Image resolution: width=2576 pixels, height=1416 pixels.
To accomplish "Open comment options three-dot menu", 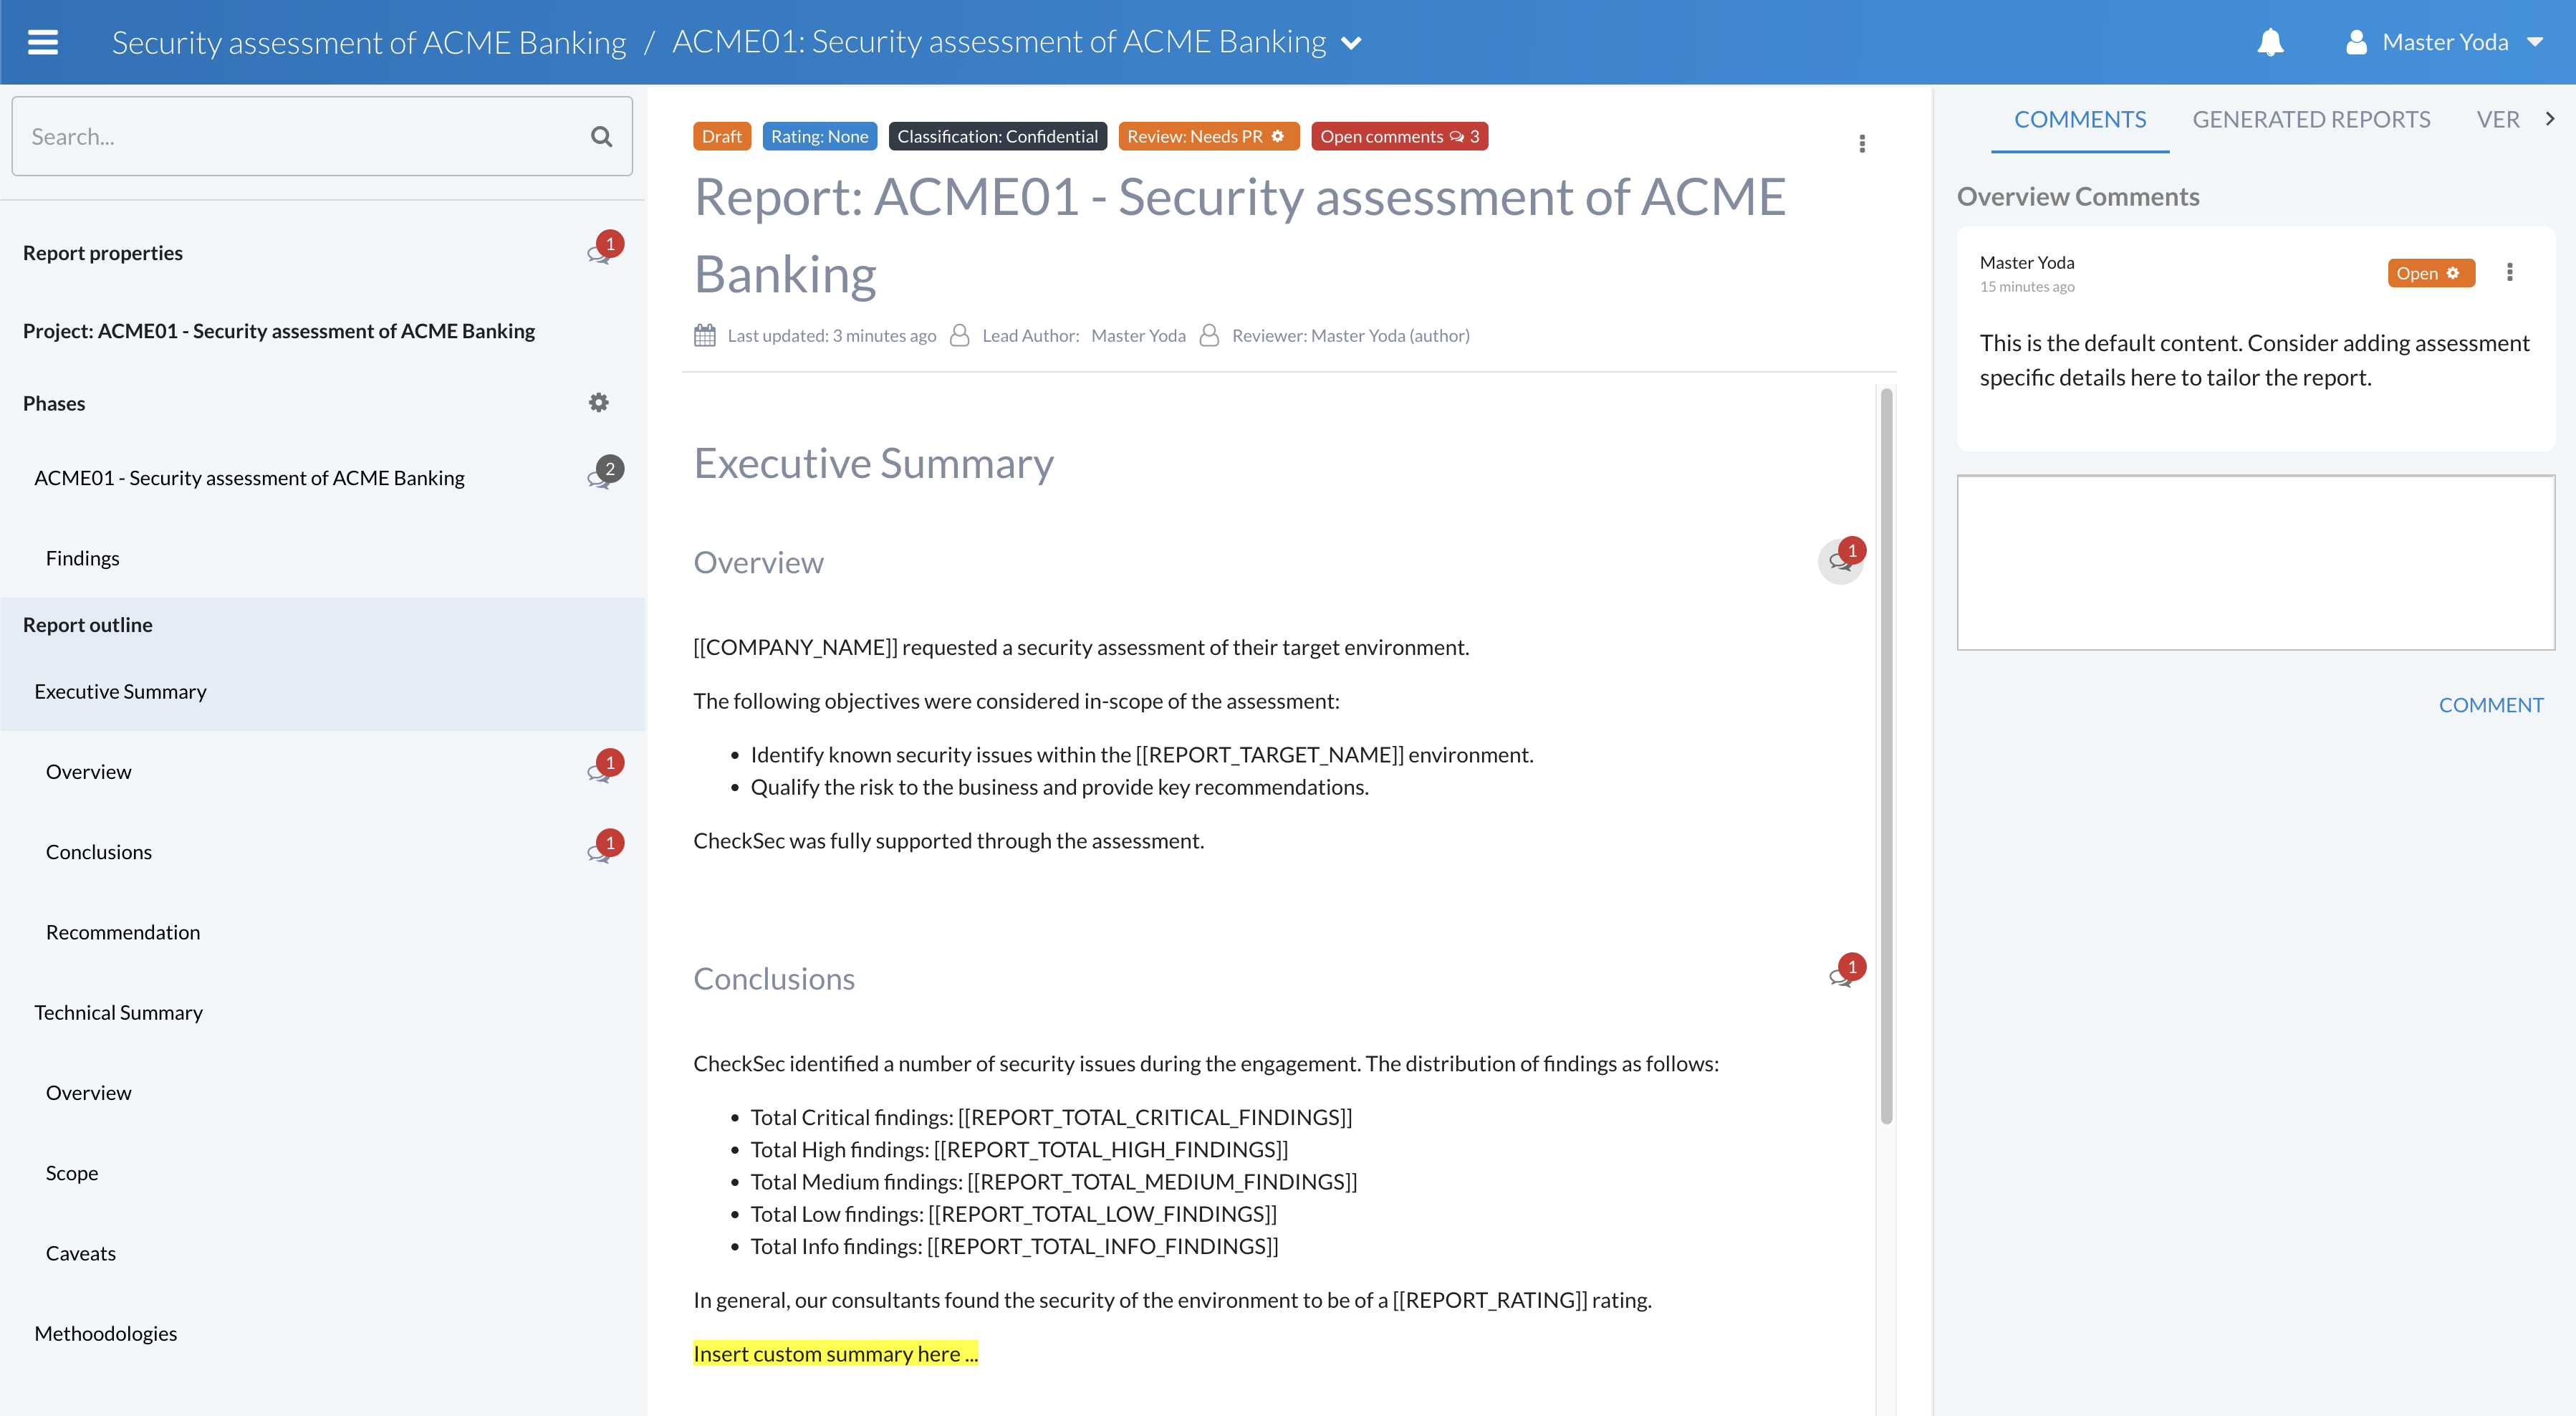I will tap(2509, 273).
